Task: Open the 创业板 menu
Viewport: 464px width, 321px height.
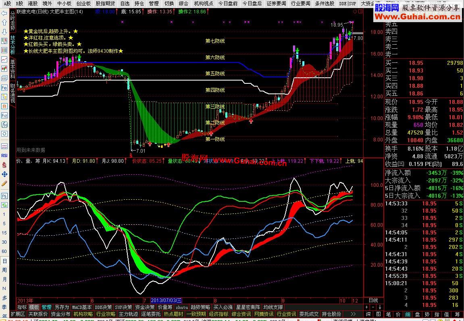Action: coord(83,4)
